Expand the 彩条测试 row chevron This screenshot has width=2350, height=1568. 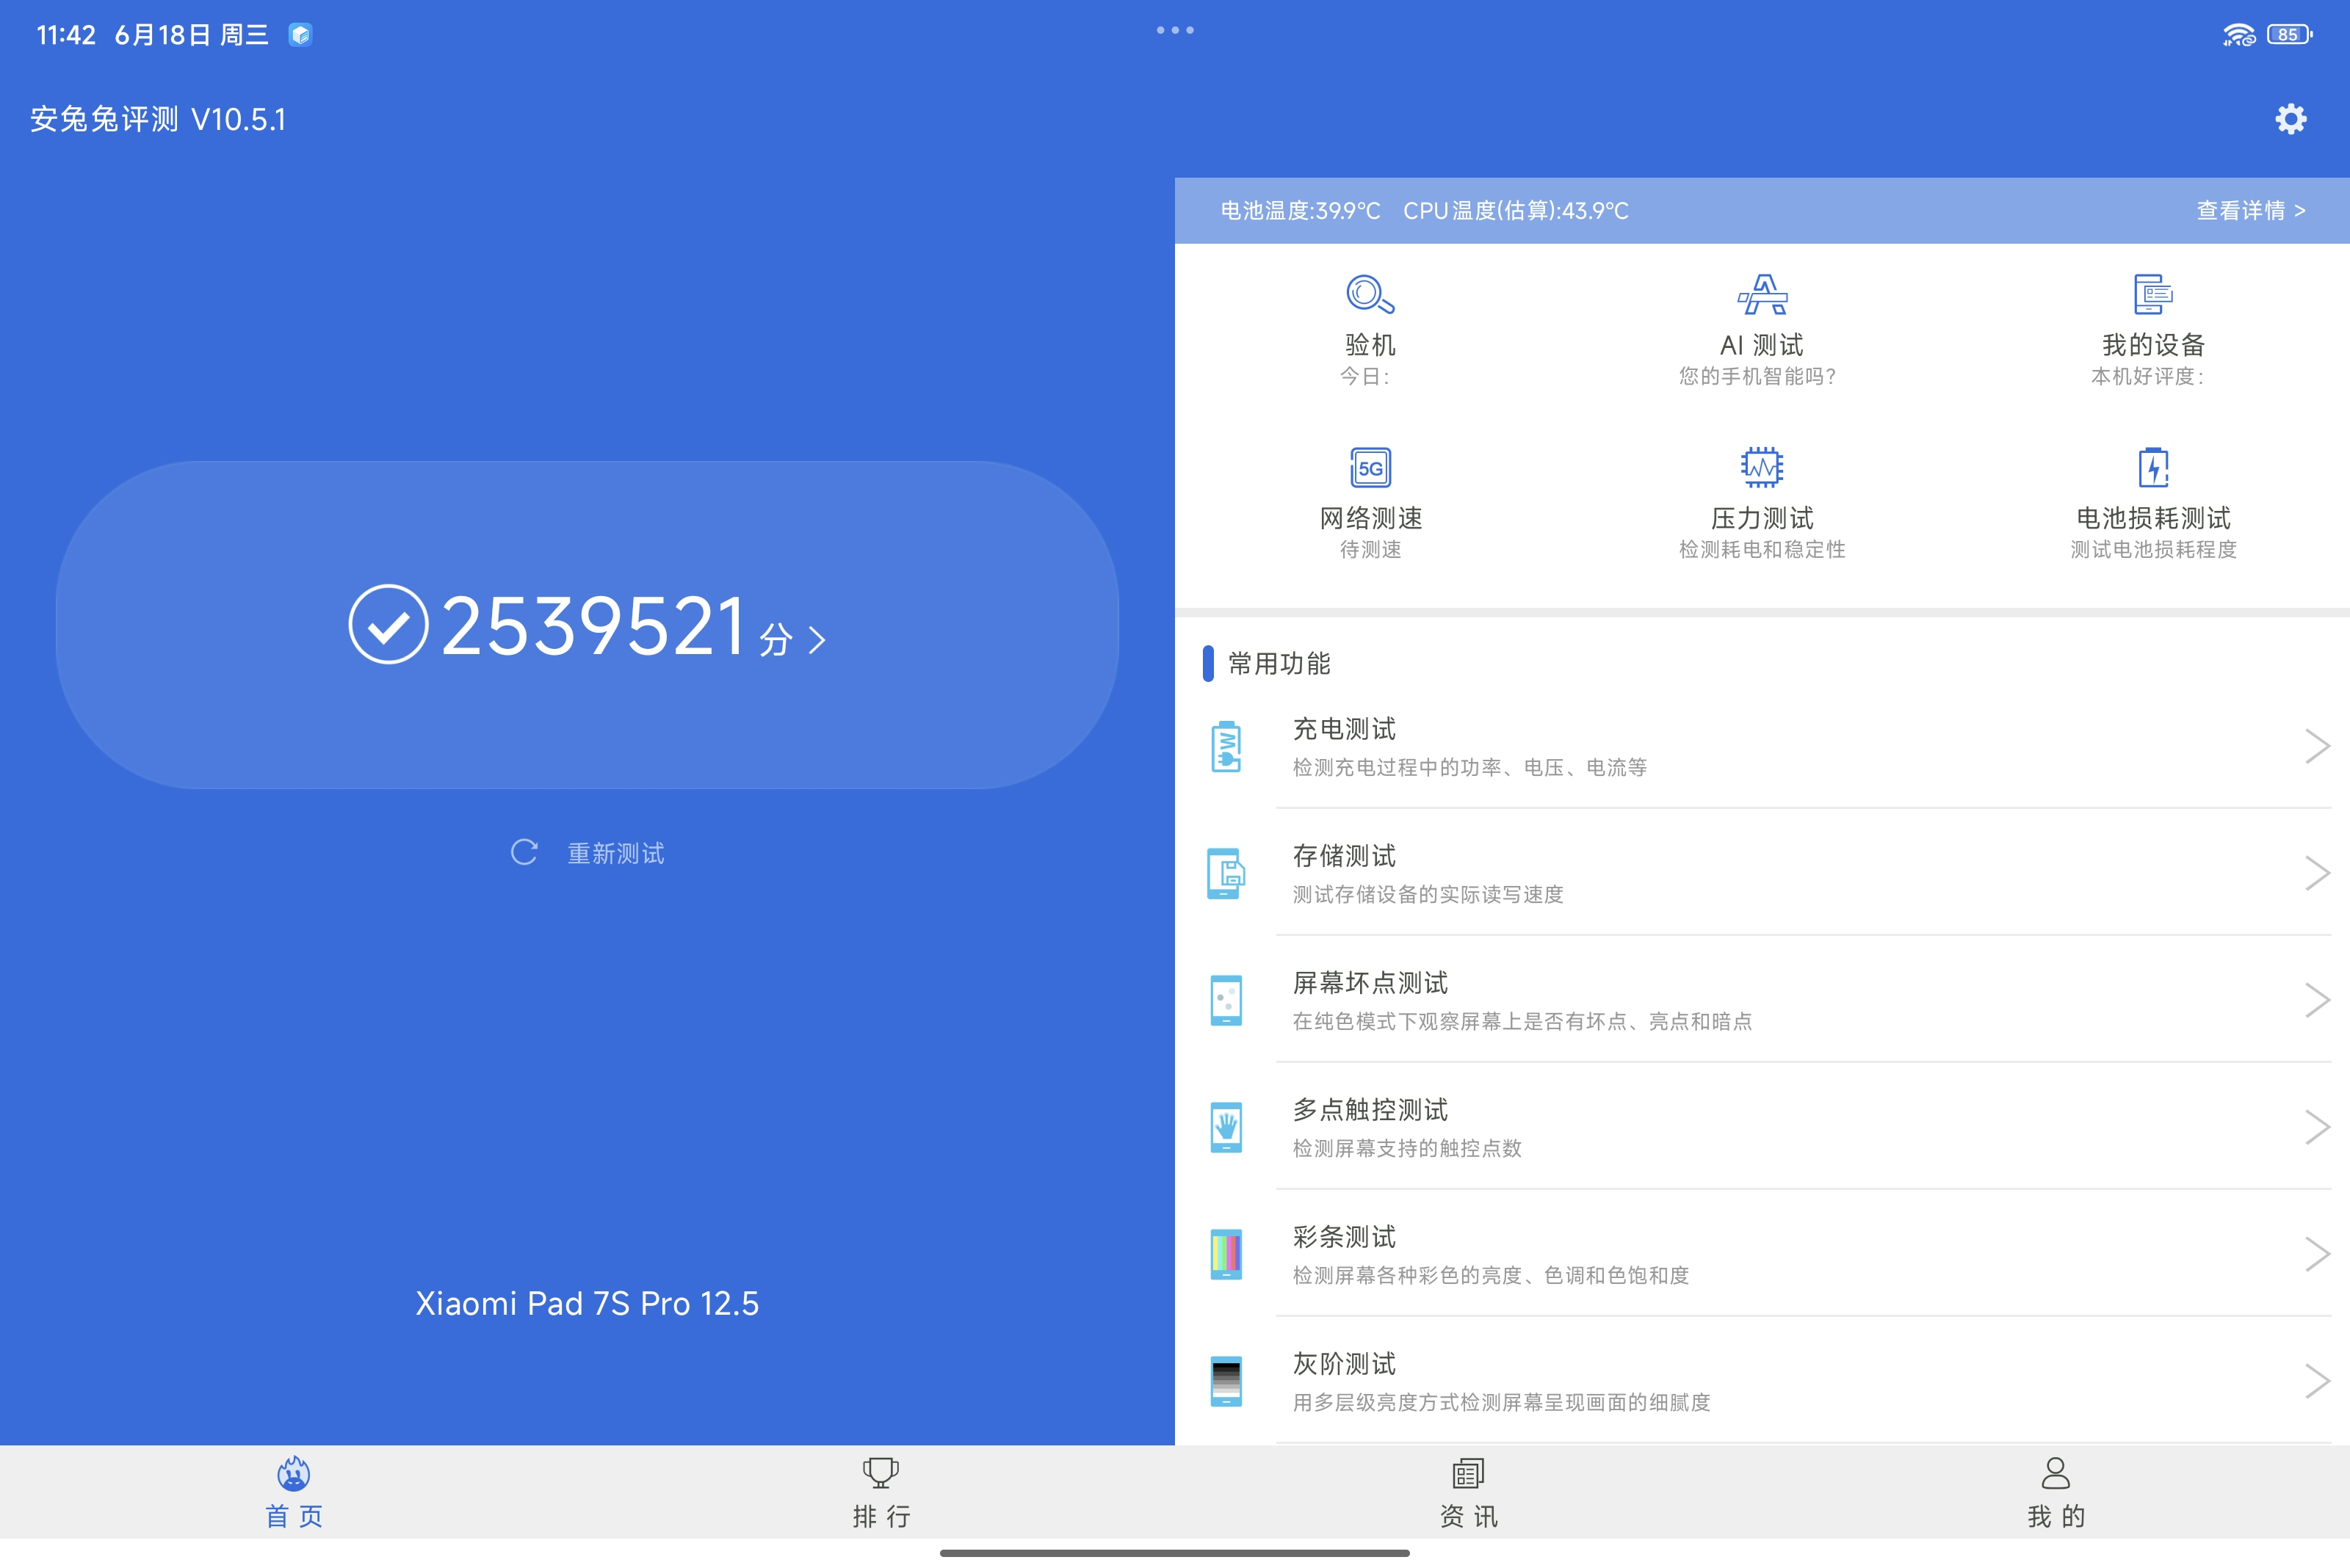(2317, 1254)
